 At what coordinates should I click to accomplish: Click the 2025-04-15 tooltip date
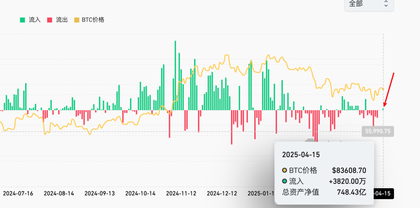point(301,154)
